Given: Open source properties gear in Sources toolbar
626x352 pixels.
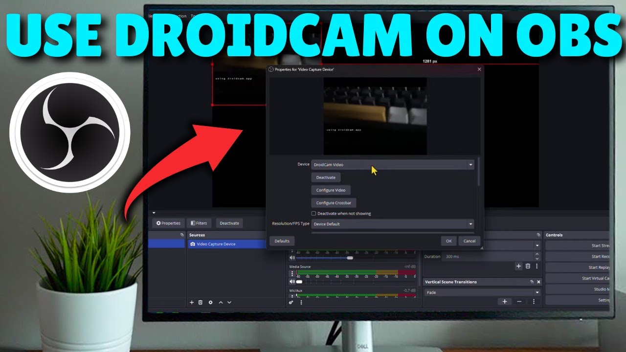Looking at the screenshot, I should [210, 303].
